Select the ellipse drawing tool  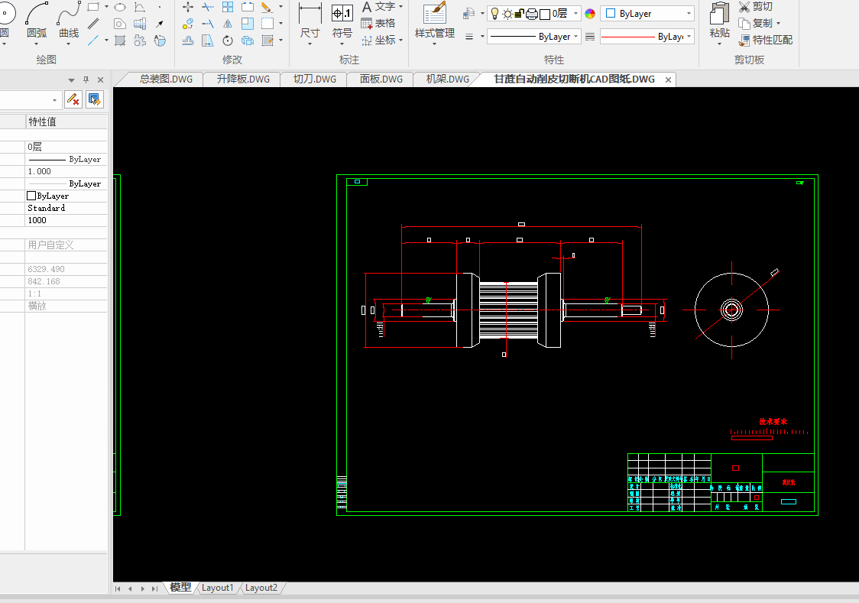(x=120, y=7)
